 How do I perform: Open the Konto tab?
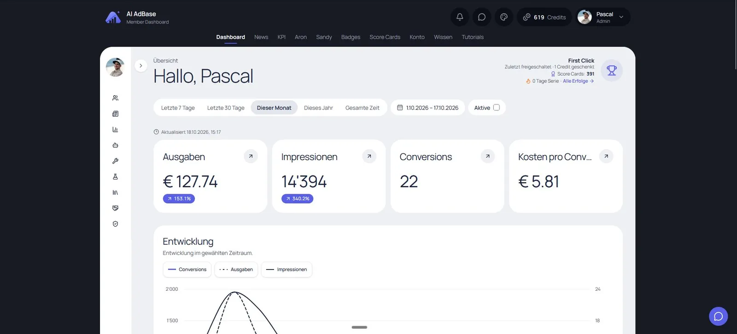click(417, 37)
